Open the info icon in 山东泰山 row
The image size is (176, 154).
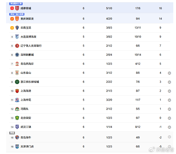pyautogui.click(x=169, y=73)
